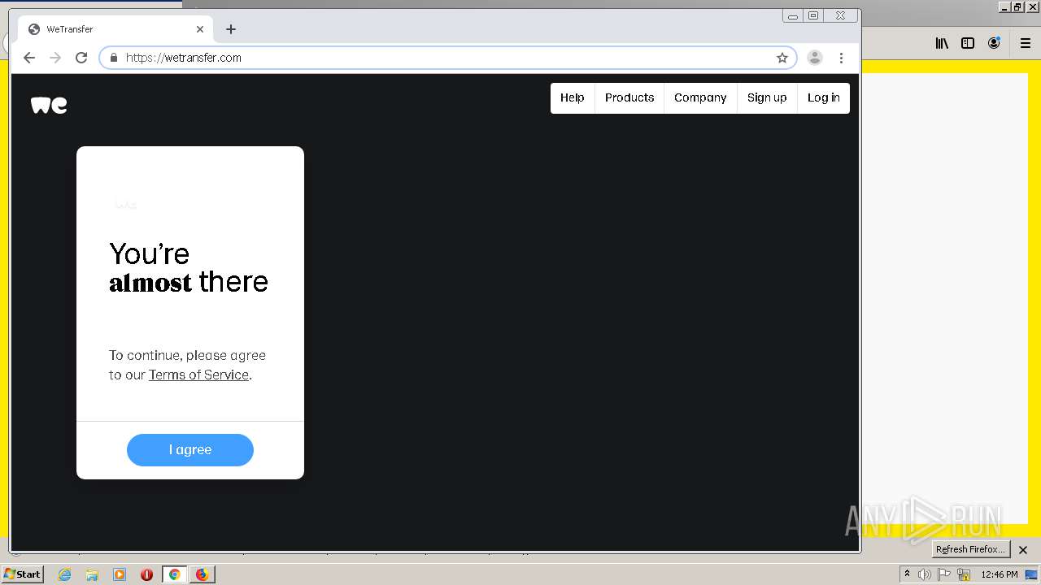
Task: Click the address bar showing wetransfer.com
Action: (447, 58)
